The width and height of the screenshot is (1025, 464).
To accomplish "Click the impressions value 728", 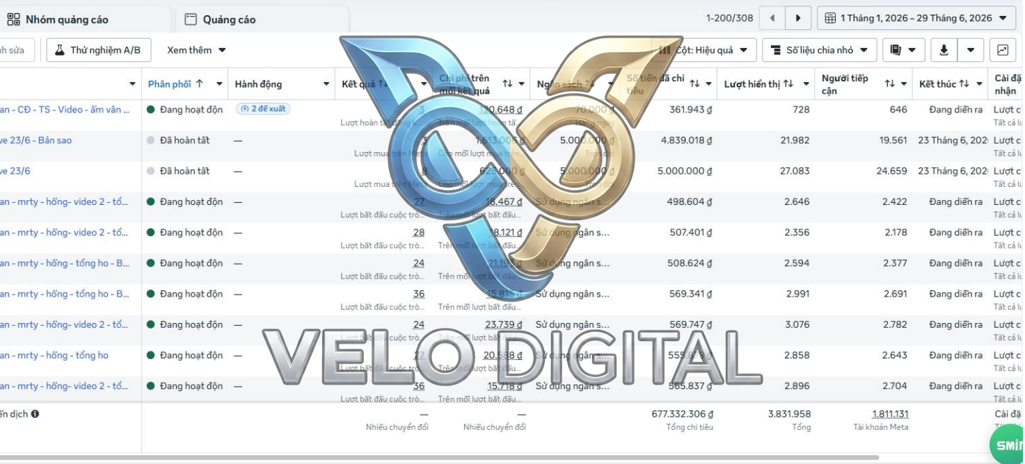I will 801,110.
